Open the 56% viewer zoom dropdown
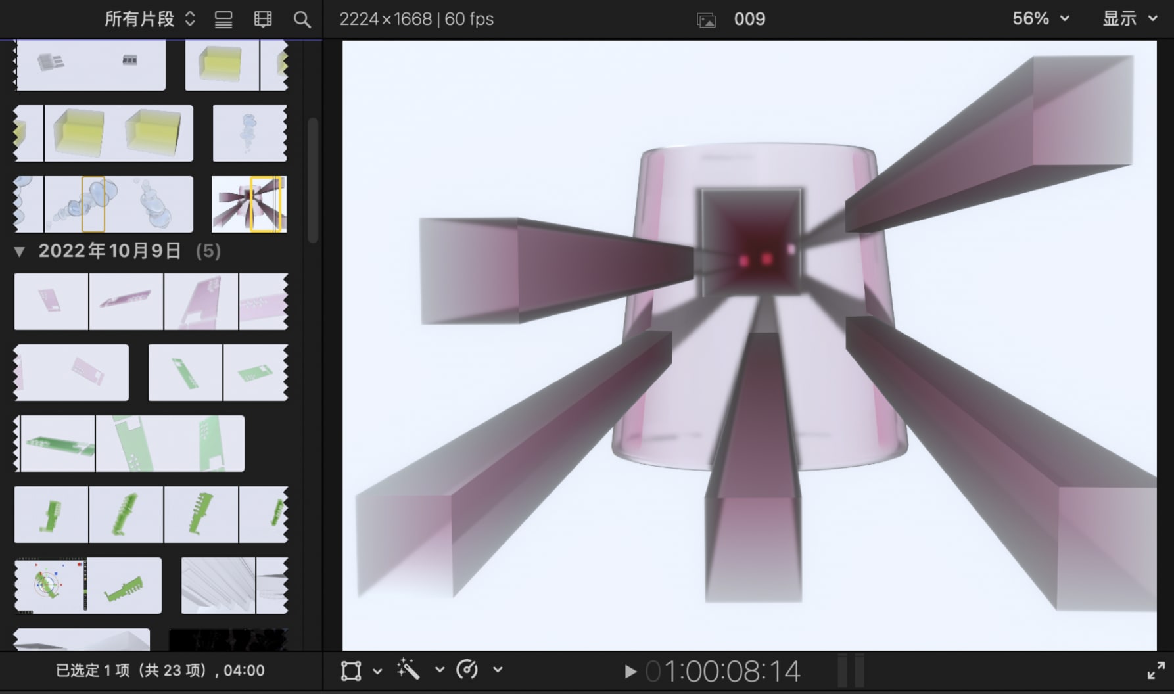1174x694 pixels. tap(1041, 18)
